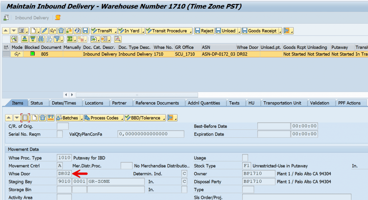Viewport: 368px width, 200px height.
Task: Open the Addnl Quantities tab
Action: tap(204, 103)
